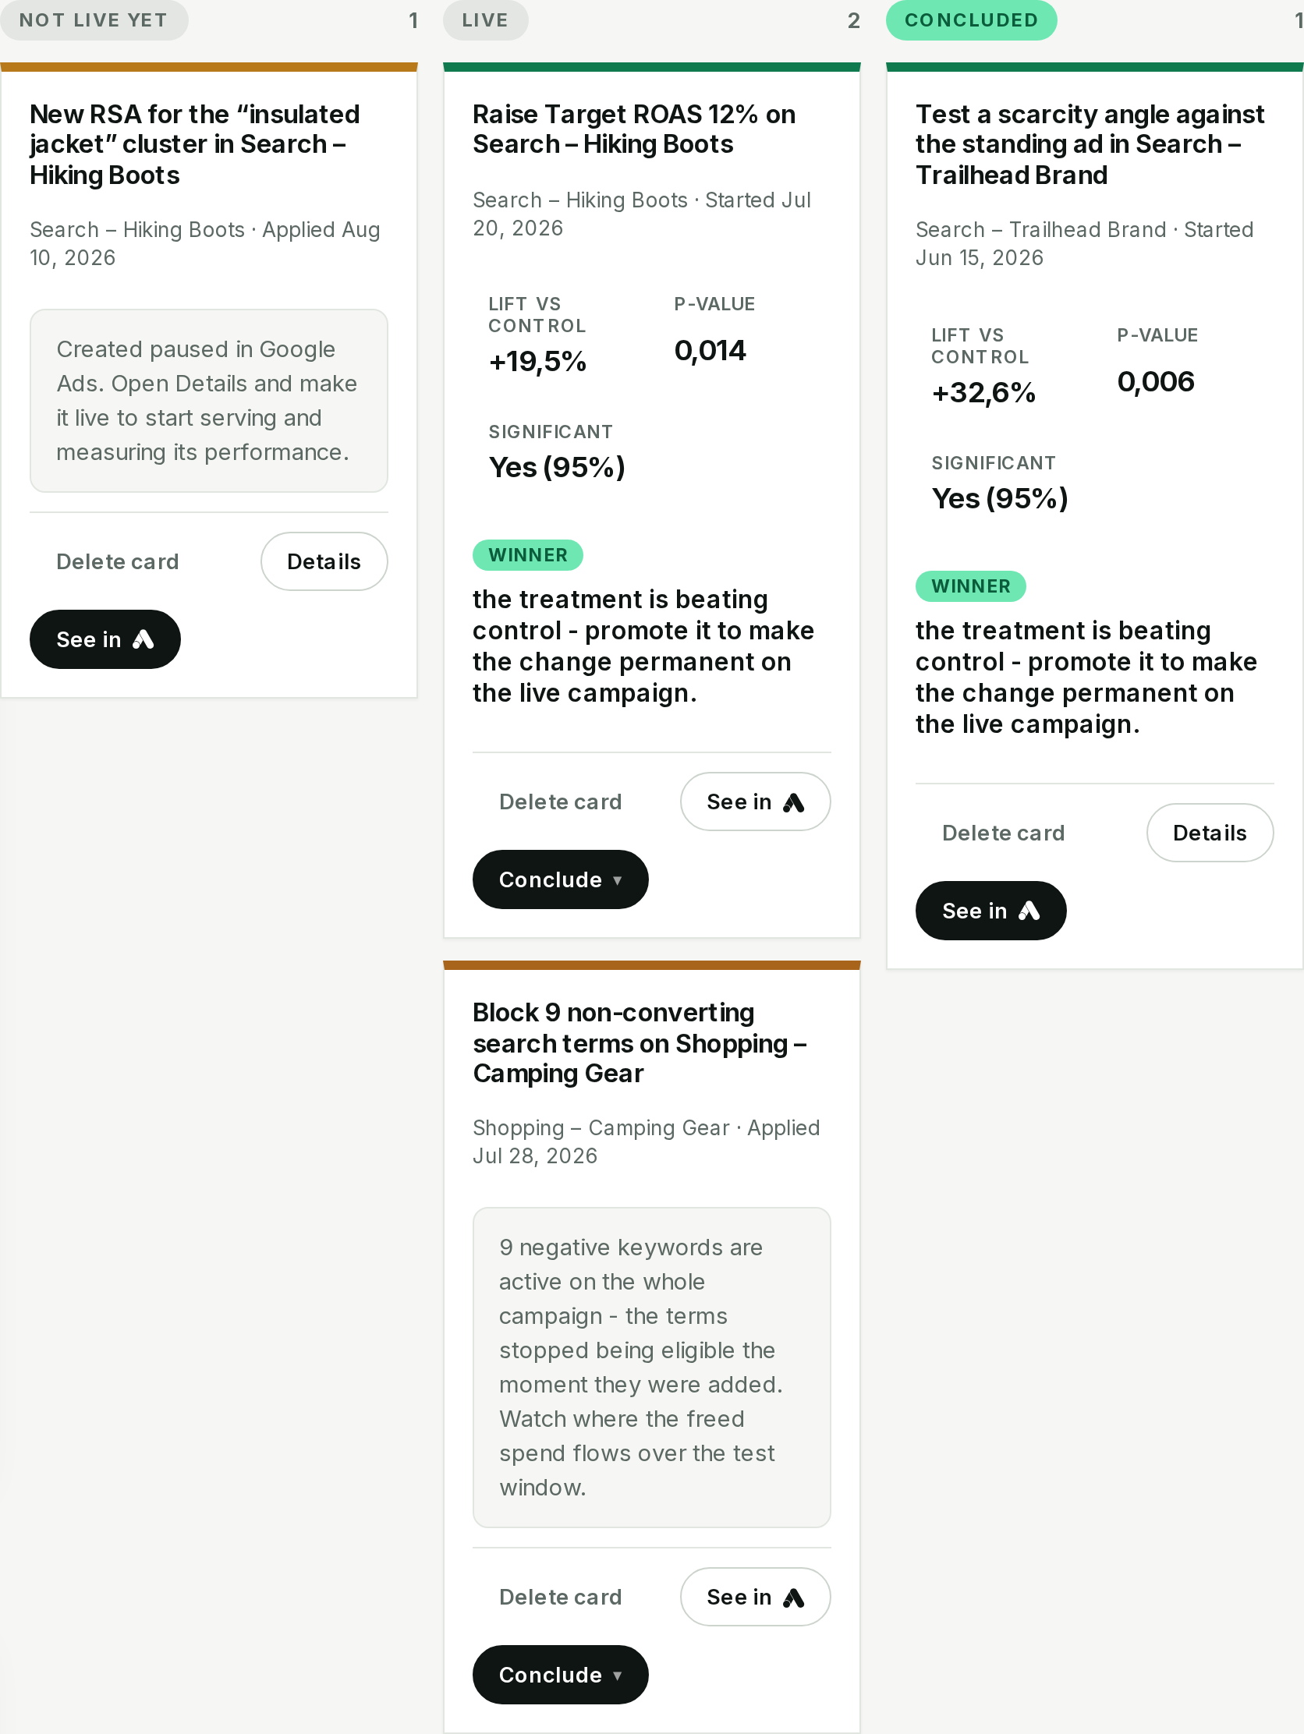Select the Concluded column label
Screen dimensions: 1304x1734
[x=971, y=20]
